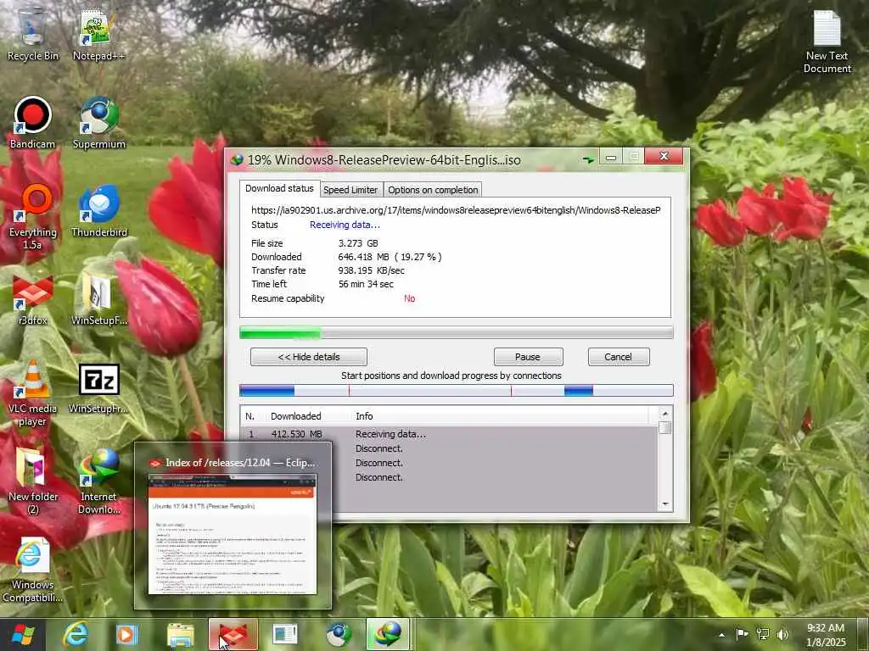The height and width of the screenshot is (651, 869).
Task: Click the << Hide details button
Action: (309, 357)
